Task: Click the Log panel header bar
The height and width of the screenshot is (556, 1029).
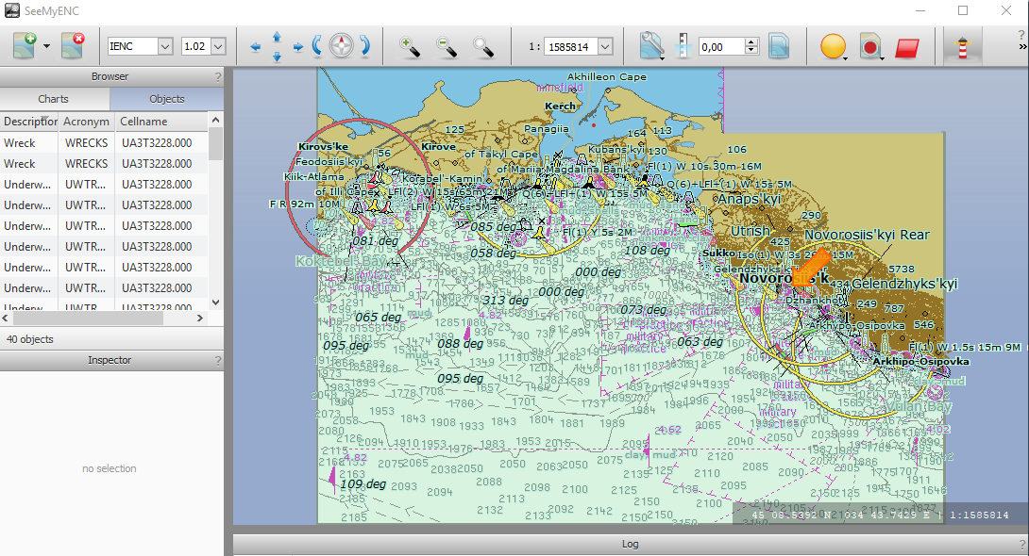Action: pyautogui.click(x=630, y=544)
